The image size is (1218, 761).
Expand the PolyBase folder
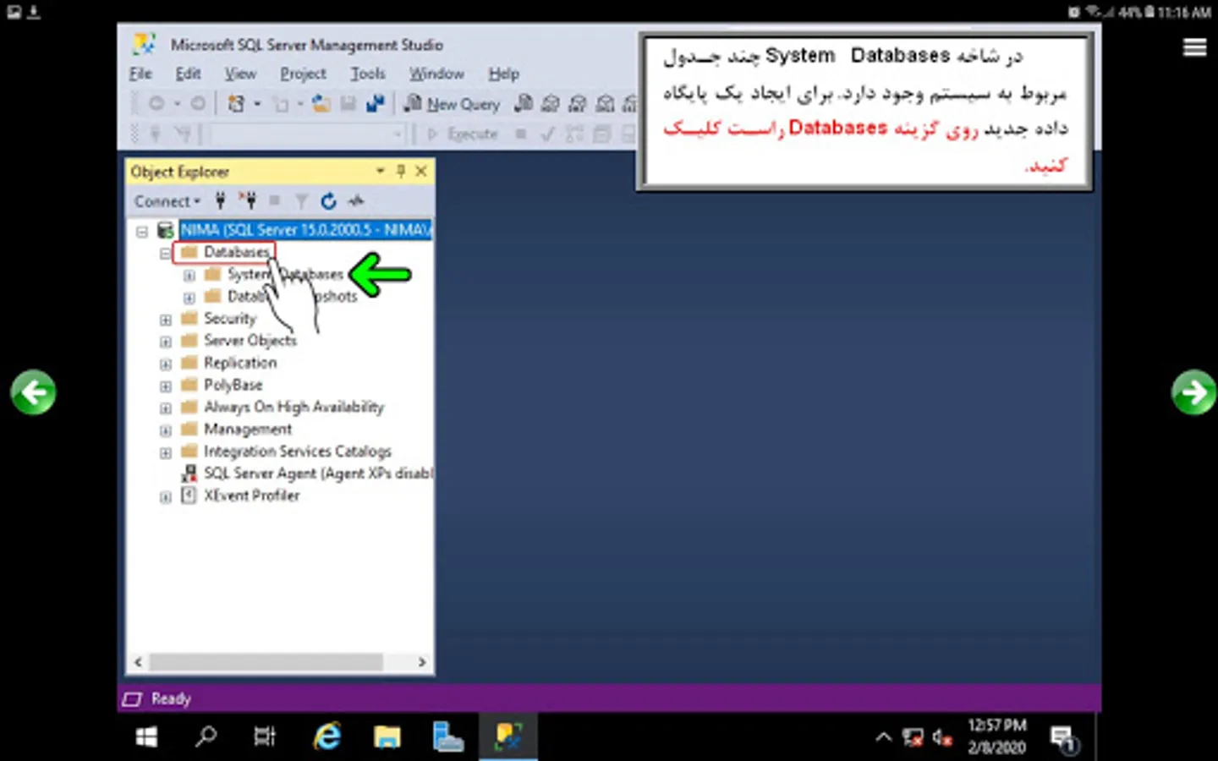tap(166, 386)
